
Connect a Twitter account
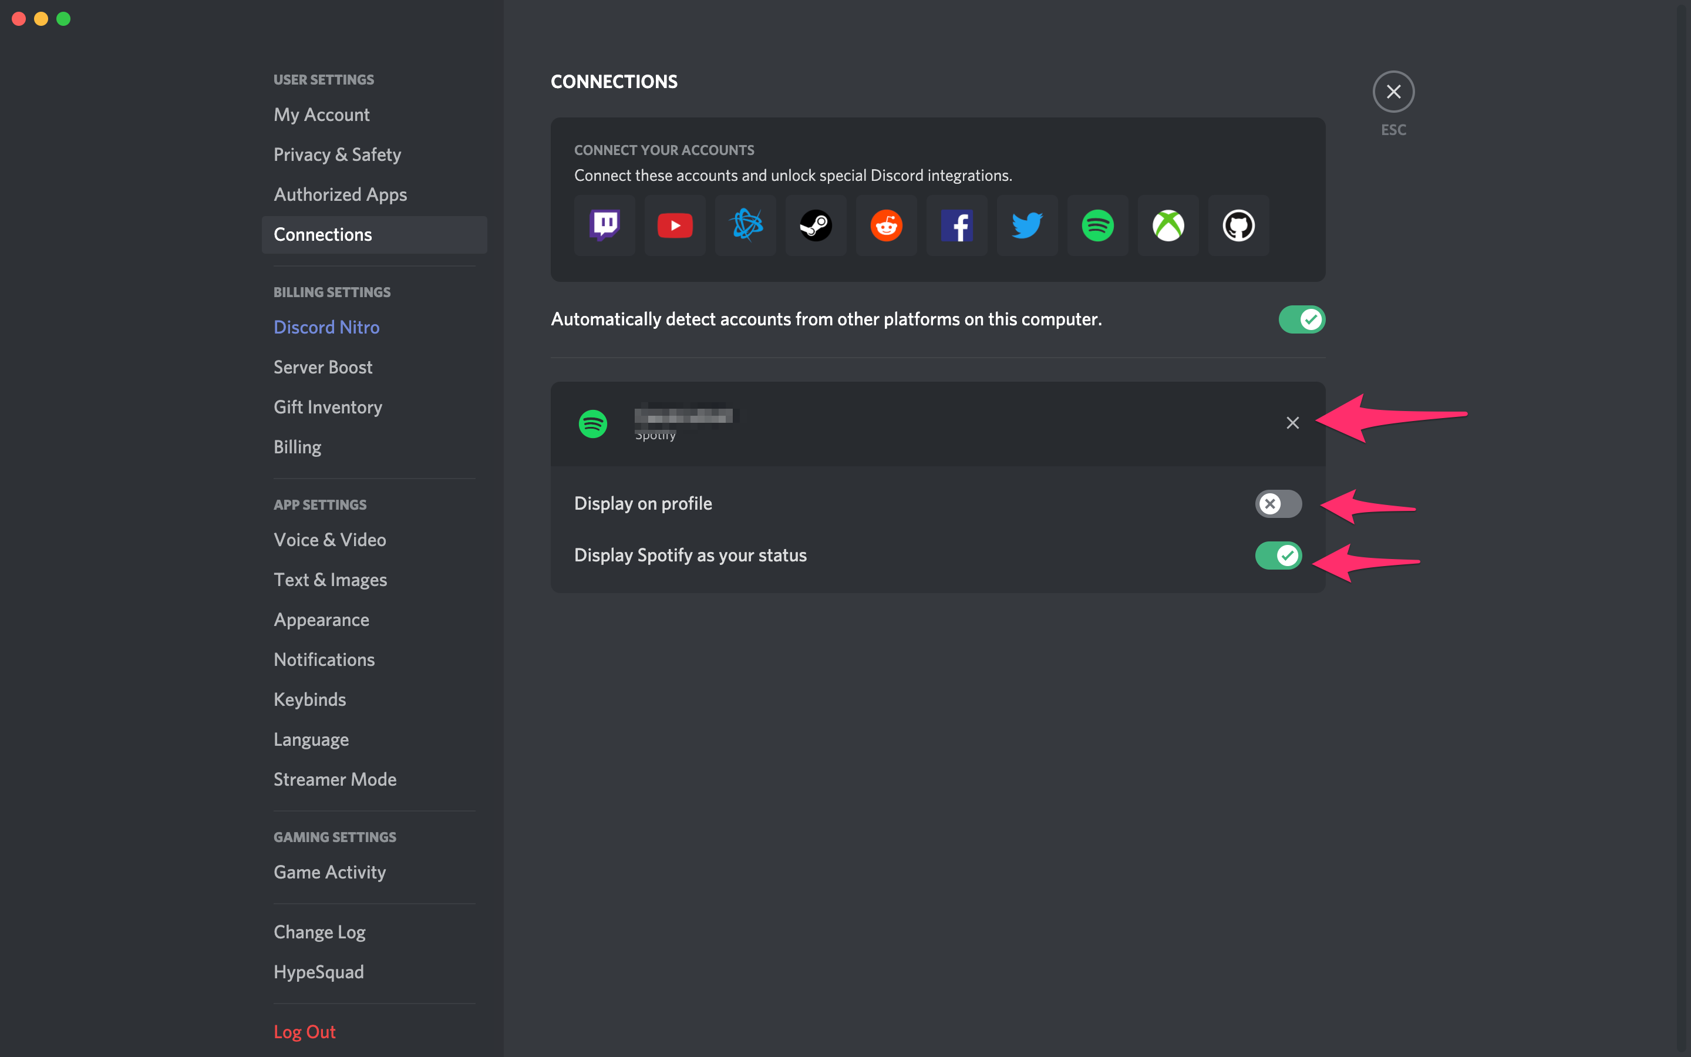tap(1027, 225)
